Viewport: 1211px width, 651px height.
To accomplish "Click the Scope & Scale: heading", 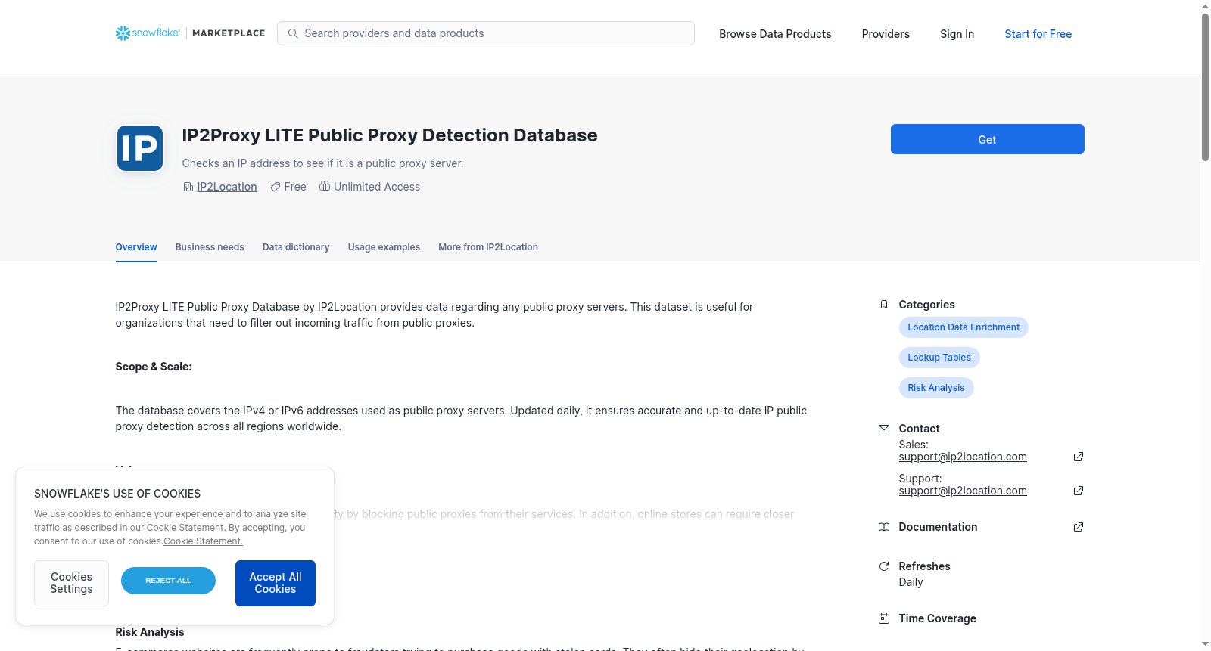I will (154, 367).
